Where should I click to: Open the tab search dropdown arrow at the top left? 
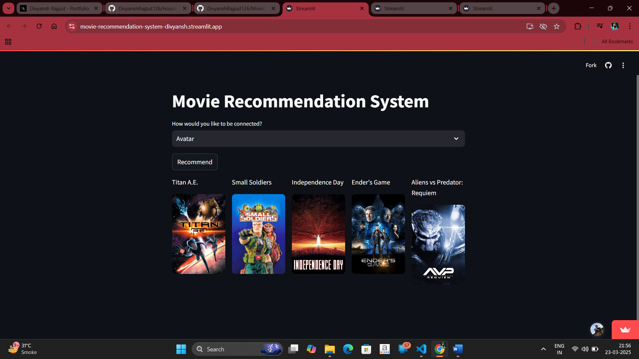[x=9, y=8]
